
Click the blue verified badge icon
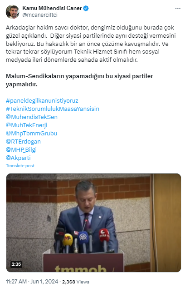tap(86, 8)
